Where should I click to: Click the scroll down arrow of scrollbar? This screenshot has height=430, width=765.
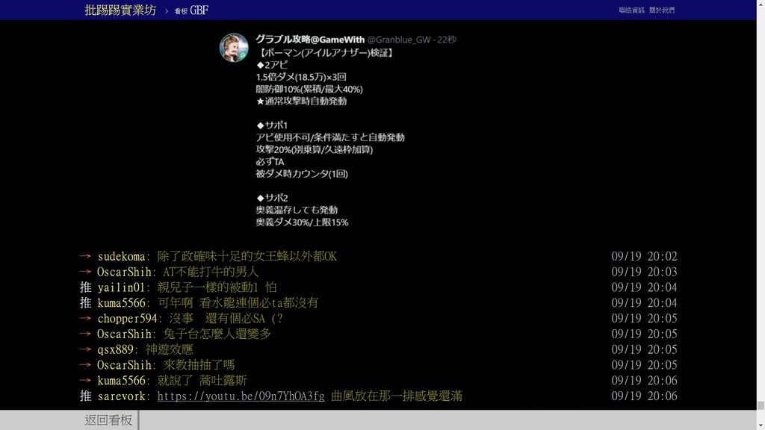point(761,426)
